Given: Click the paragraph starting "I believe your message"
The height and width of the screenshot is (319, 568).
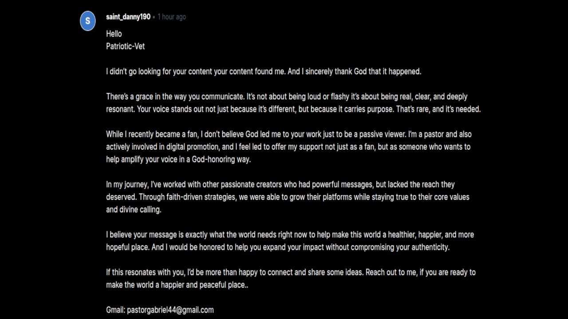Looking at the screenshot, I should click(x=289, y=235).
